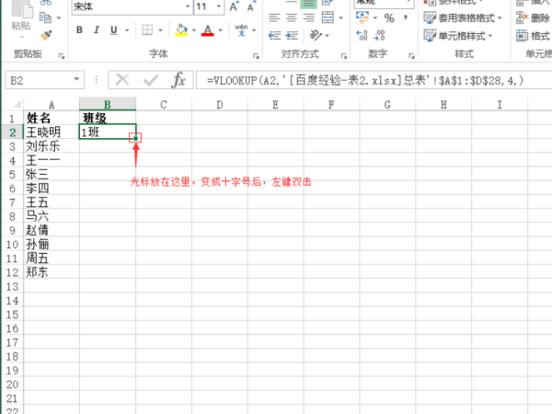
Task: Confirm formula entry with checkmark icon
Action: [151, 80]
